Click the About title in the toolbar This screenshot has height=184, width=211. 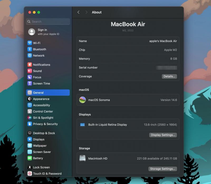[x=97, y=12]
